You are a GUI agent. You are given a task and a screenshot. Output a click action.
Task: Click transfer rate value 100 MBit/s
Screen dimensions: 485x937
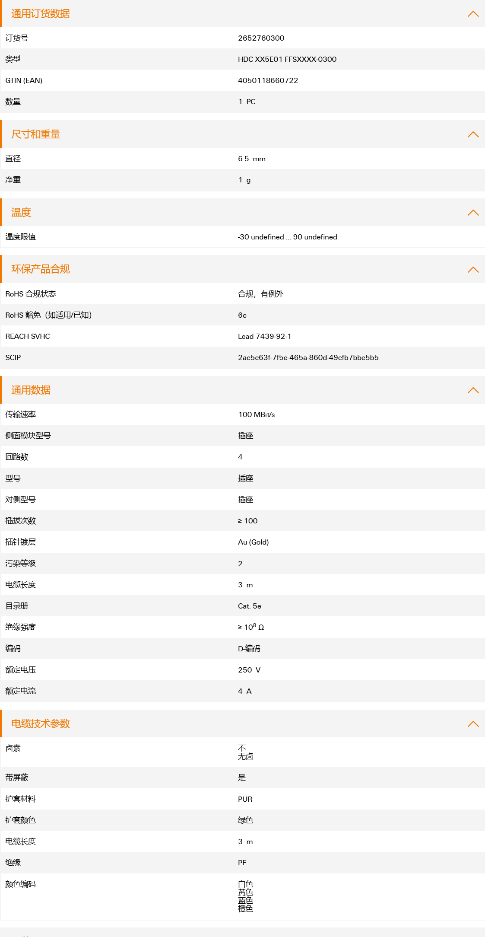coord(257,414)
